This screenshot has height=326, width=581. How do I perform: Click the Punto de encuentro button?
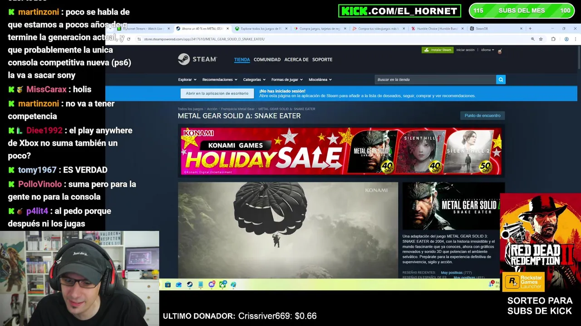point(483,115)
